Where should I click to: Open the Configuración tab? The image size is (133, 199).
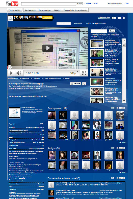pyautogui.click(x=30, y=10)
